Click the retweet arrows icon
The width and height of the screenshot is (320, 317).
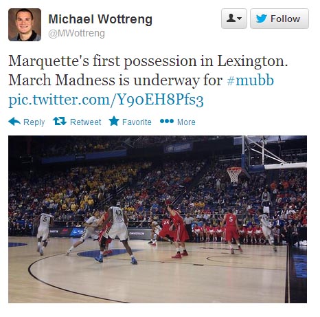[x=60, y=121]
